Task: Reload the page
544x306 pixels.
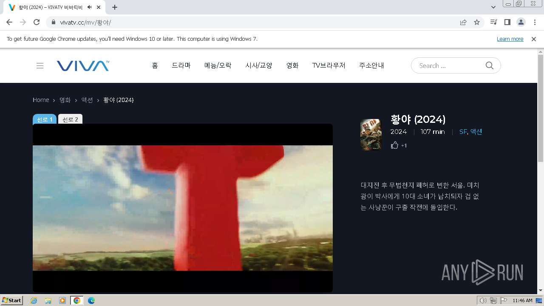Action: [37, 22]
